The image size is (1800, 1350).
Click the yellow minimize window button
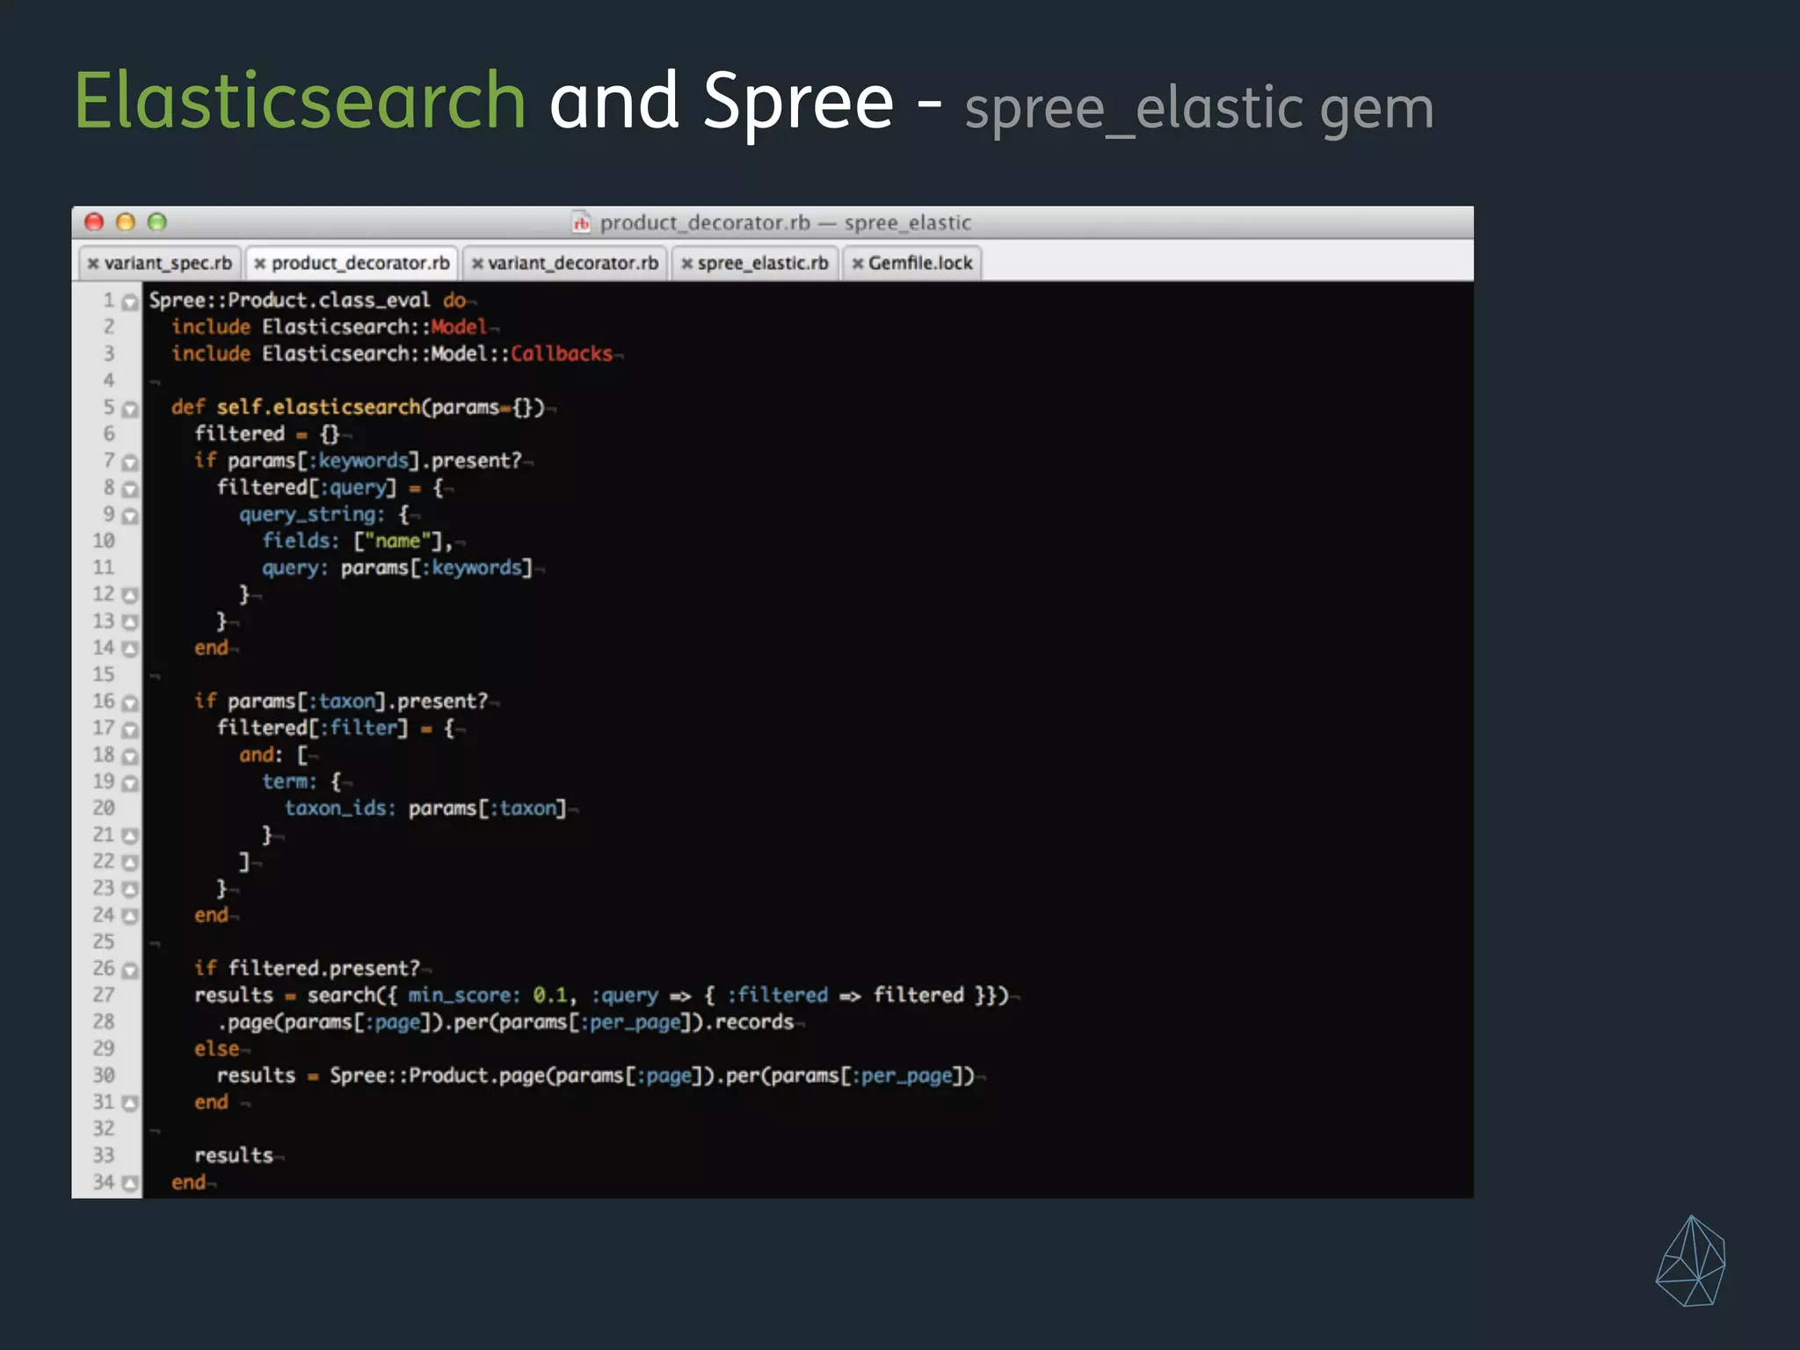click(126, 222)
